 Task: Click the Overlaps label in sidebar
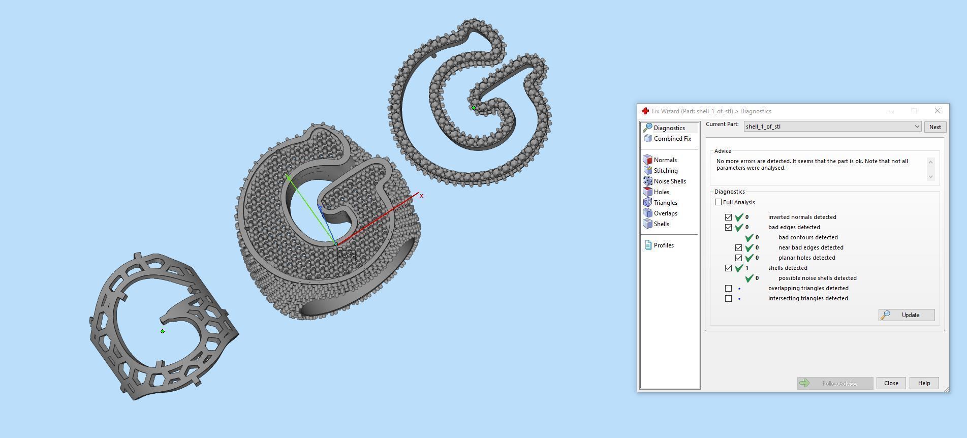coord(665,213)
